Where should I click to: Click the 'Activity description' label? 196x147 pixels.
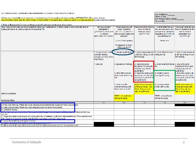(x=9, y=93)
